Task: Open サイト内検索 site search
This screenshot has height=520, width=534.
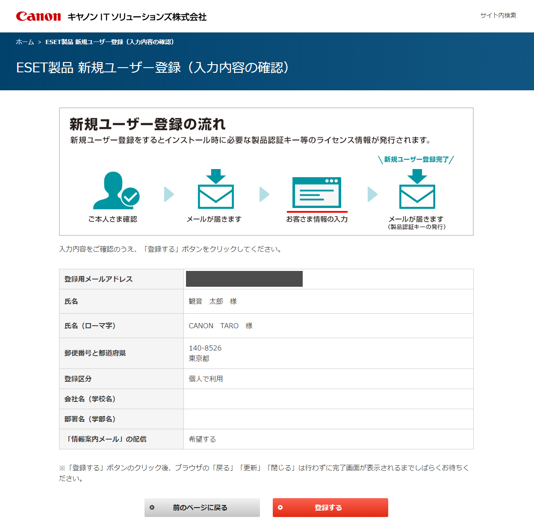Action: 498,15
